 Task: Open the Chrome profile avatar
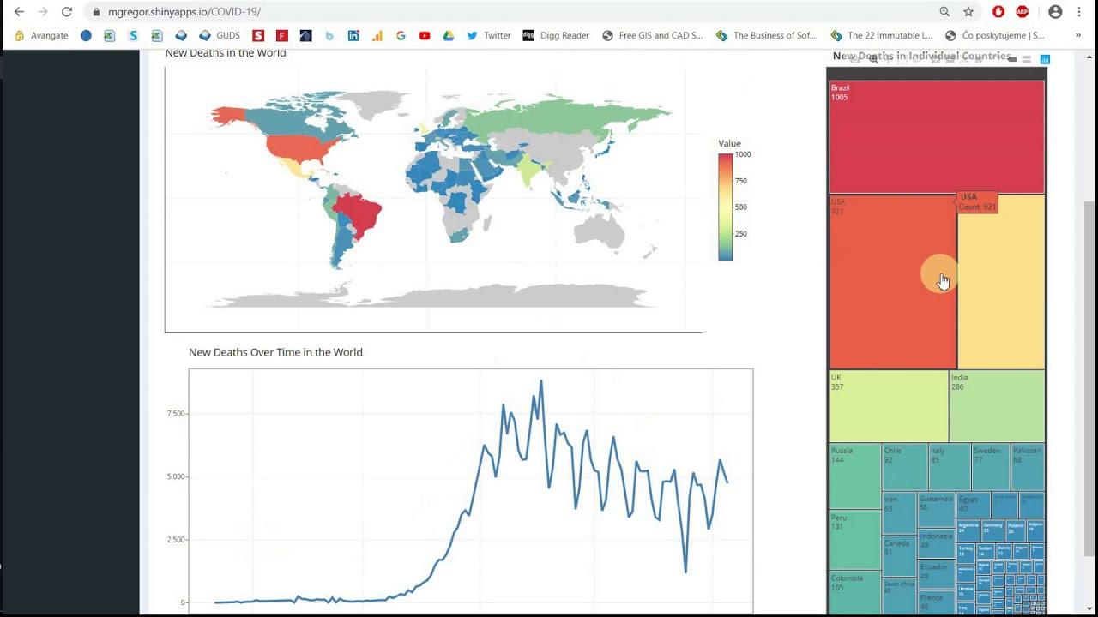click(1055, 12)
